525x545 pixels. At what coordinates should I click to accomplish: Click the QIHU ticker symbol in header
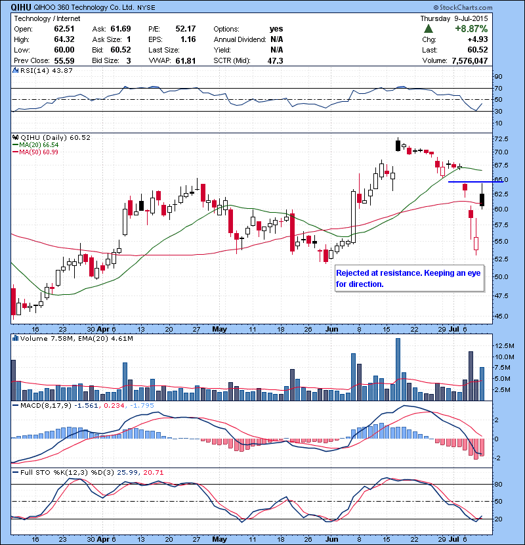coord(21,7)
